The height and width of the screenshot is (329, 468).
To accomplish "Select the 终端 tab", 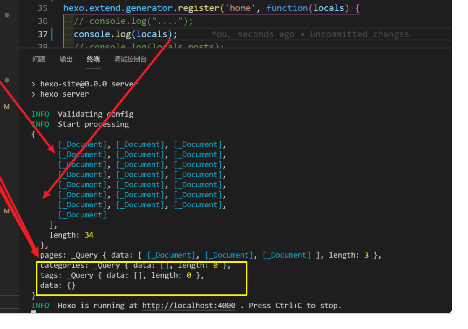I will coord(93,59).
